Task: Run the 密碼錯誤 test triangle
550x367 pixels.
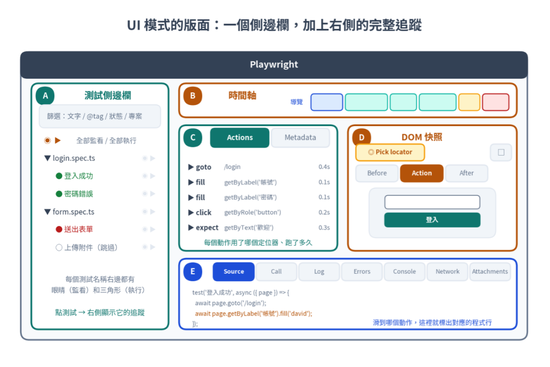Action: [153, 194]
